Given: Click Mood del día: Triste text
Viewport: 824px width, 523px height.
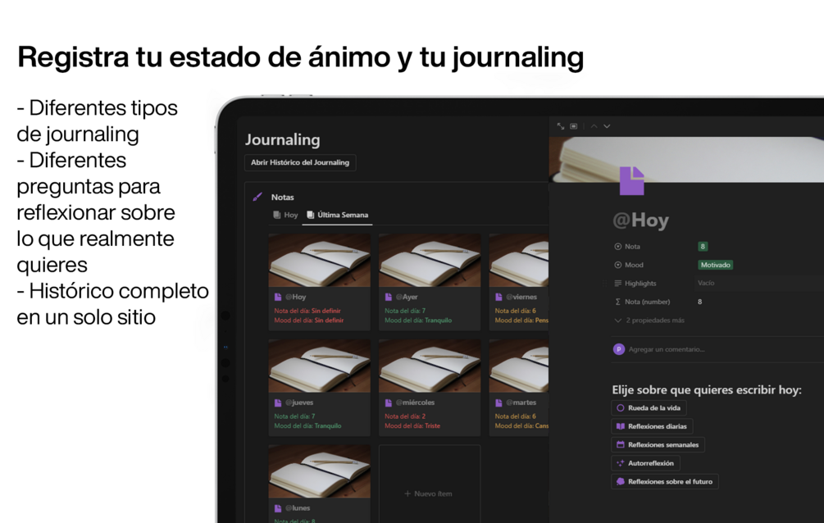Looking at the screenshot, I should click(x=412, y=425).
